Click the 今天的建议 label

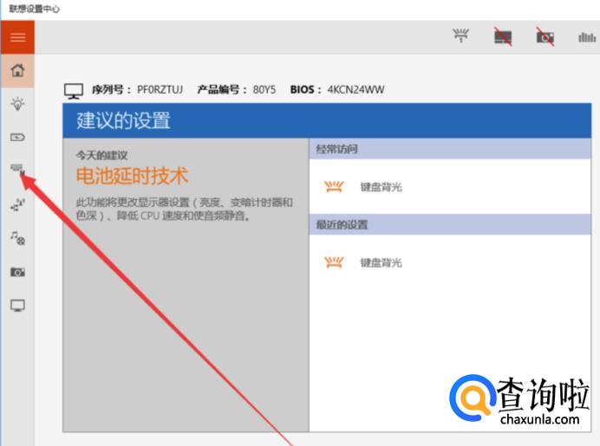[x=101, y=155]
